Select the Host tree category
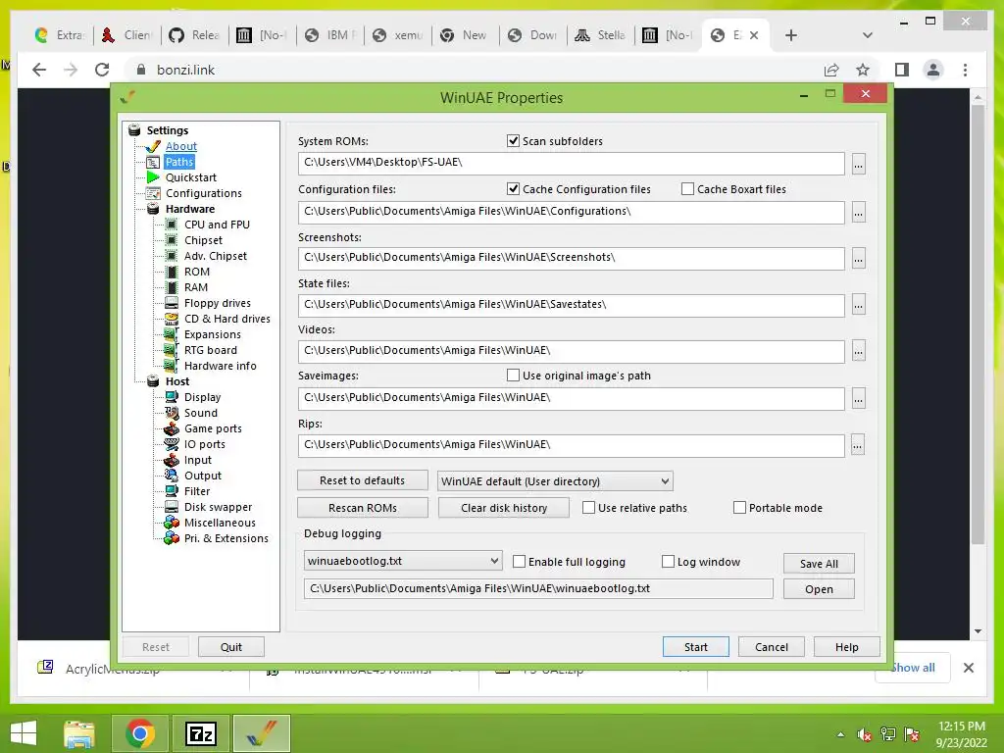This screenshot has width=1004, height=753. [x=177, y=381]
